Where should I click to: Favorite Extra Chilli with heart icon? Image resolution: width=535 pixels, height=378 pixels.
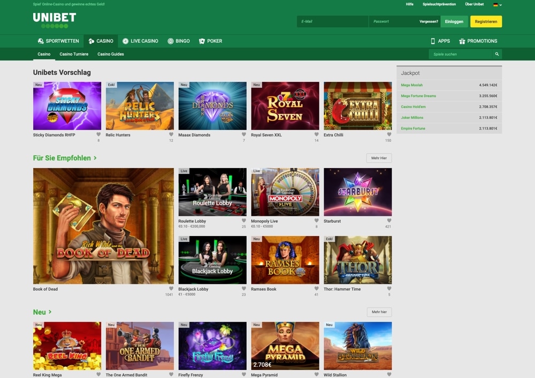click(389, 134)
